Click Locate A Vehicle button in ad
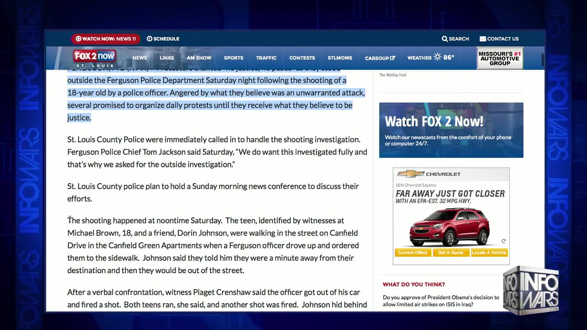The image size is (587, 330). [x=489, y=253]
